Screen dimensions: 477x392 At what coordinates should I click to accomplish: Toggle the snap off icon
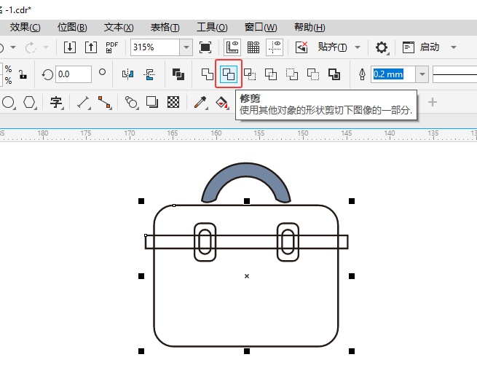pos(301,47)
